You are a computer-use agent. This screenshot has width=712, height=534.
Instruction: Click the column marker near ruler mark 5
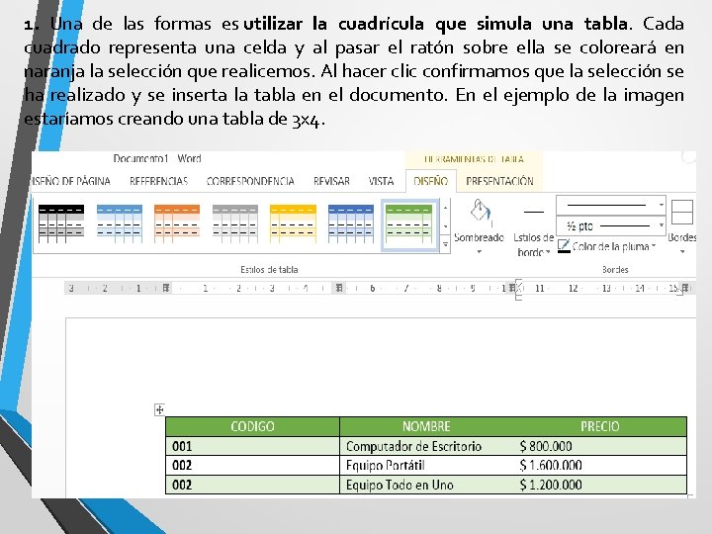[x=339, y=288]
